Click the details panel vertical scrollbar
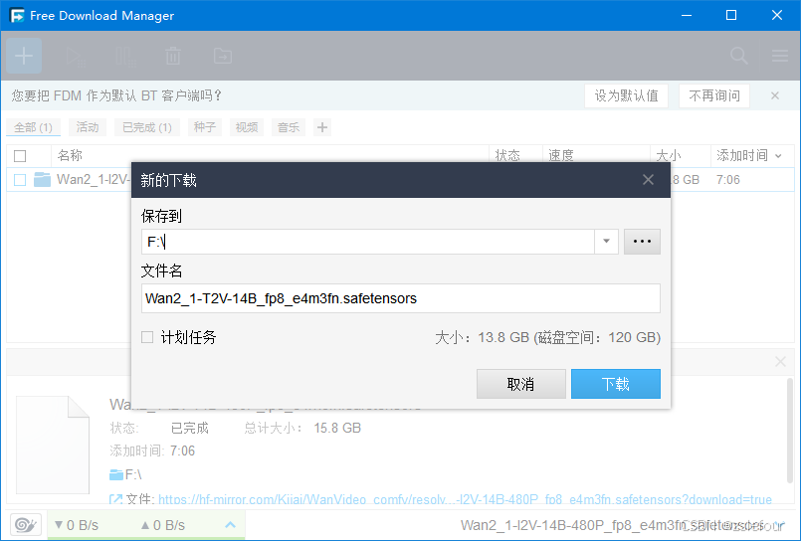 790,431
